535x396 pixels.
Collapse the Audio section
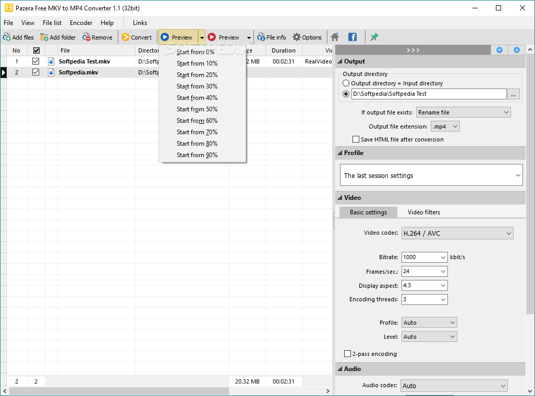coord(340,369)
